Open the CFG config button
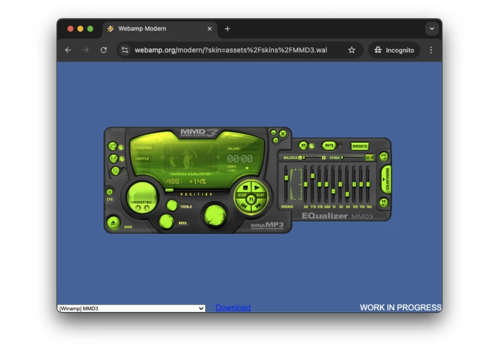The height and width of the screenshot is (349, 499). 110,192
